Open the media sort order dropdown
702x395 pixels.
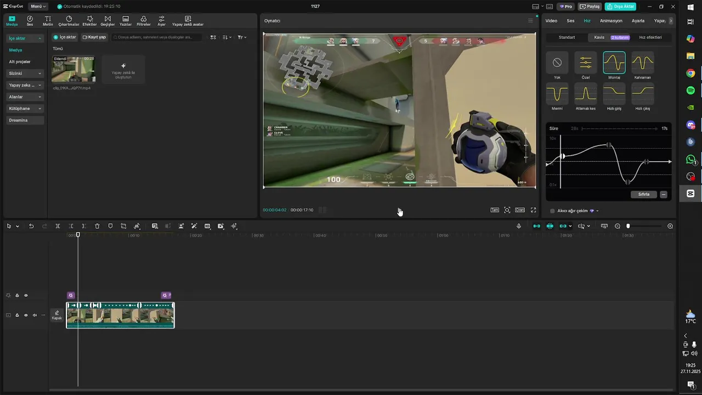coord(228,37)
